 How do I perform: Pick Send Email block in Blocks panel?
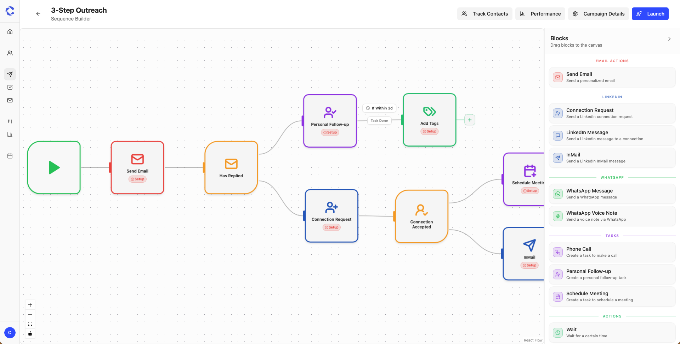[x=612, y=77]
